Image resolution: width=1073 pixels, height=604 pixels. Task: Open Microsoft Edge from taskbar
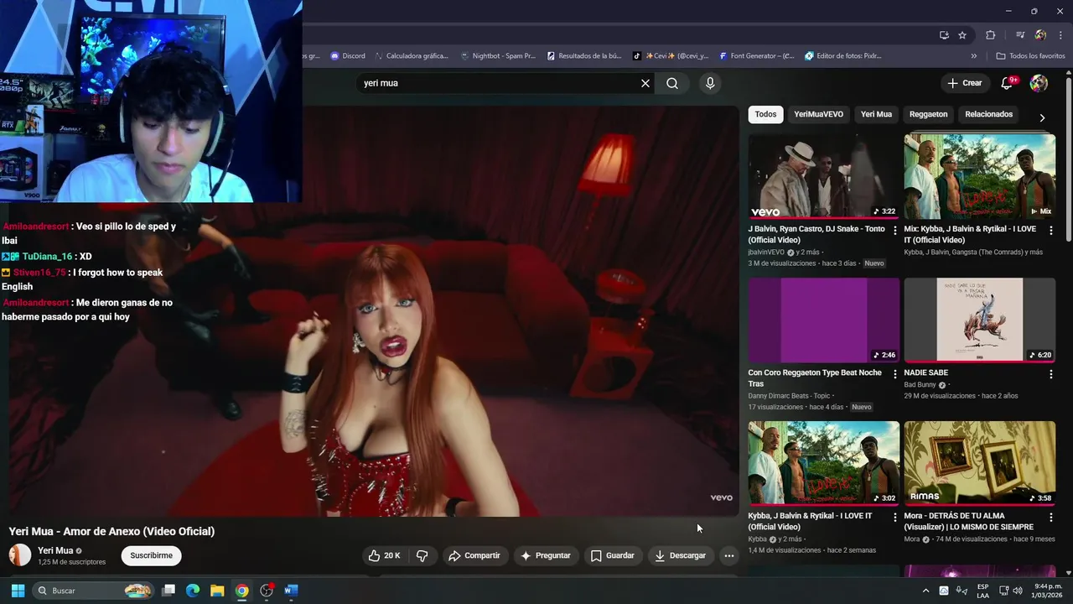pos(193,591)
